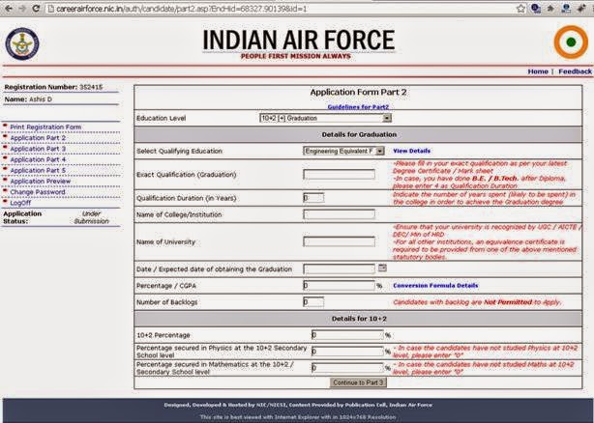Open Conversion Formula Details link

pyautogui.click(x=435, y=286)
